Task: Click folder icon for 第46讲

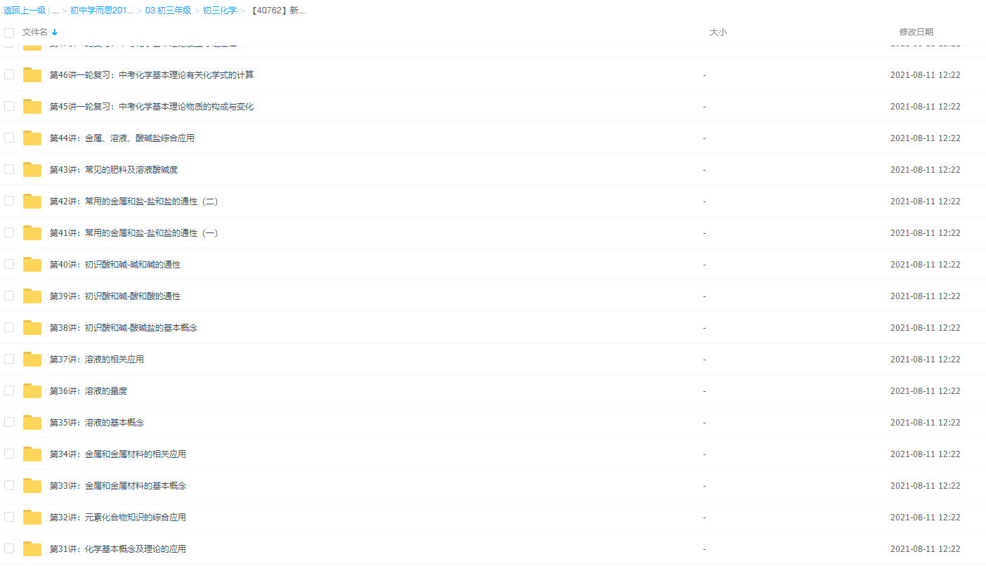Action: pyautogui.click(x=32, y=75)
